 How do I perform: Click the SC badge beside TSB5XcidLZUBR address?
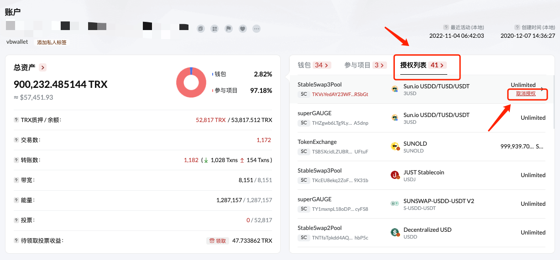304,152
